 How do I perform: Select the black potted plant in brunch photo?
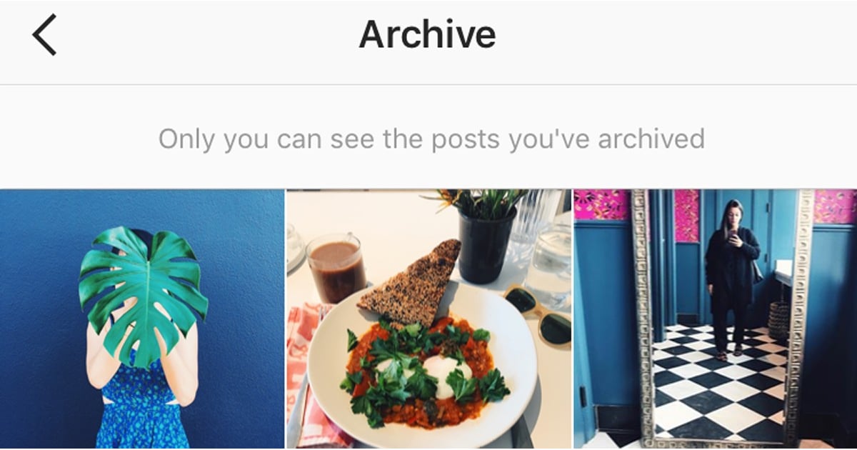click(486, 236)
